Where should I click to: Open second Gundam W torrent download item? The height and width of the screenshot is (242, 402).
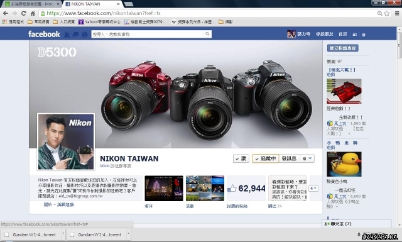click(97, 234)
